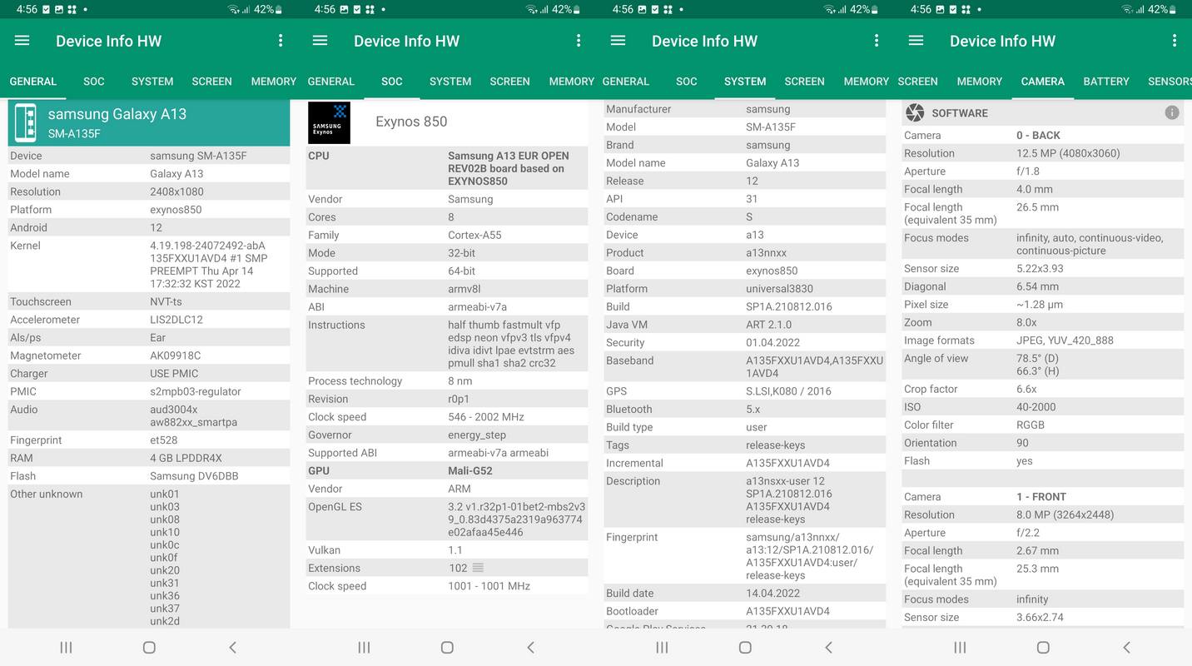Tap the recent apps button on the Camera screen
The width and height of the screenshot is (1192, 666).
pyautogui.click(x=960, y=647)
